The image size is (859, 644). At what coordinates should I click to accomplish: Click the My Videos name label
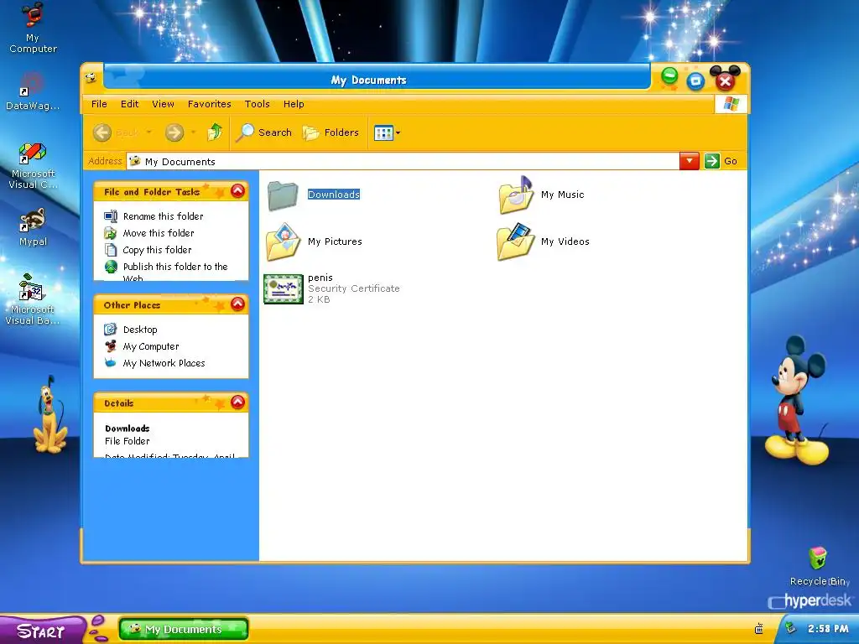click(565, 241)
